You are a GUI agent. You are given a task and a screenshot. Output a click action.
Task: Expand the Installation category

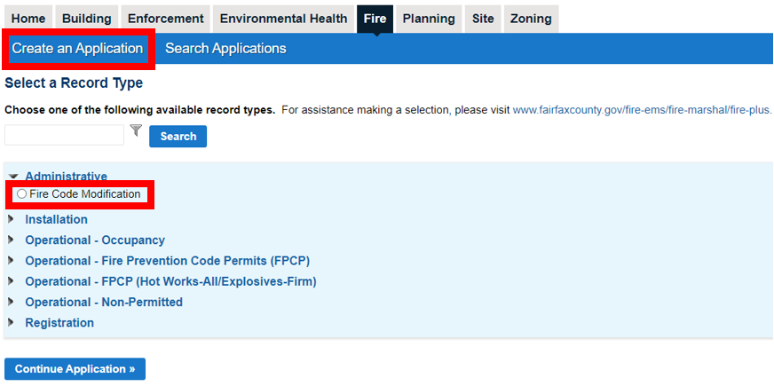12,219
